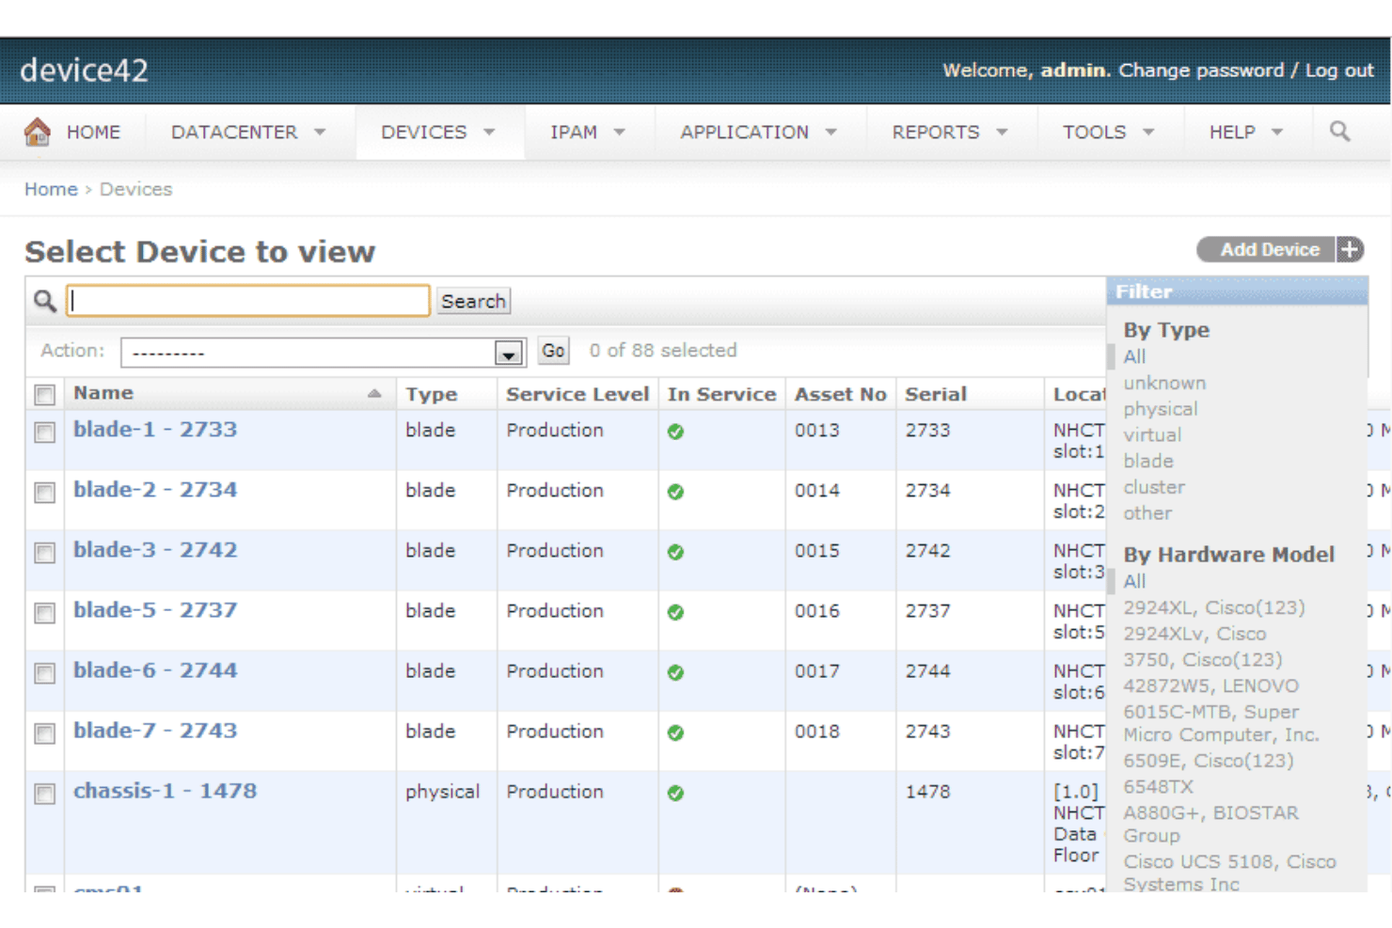Screen dimensions: 1392x928
Task: Check the box for blade-1 - 2733
Action: (44, 433)
